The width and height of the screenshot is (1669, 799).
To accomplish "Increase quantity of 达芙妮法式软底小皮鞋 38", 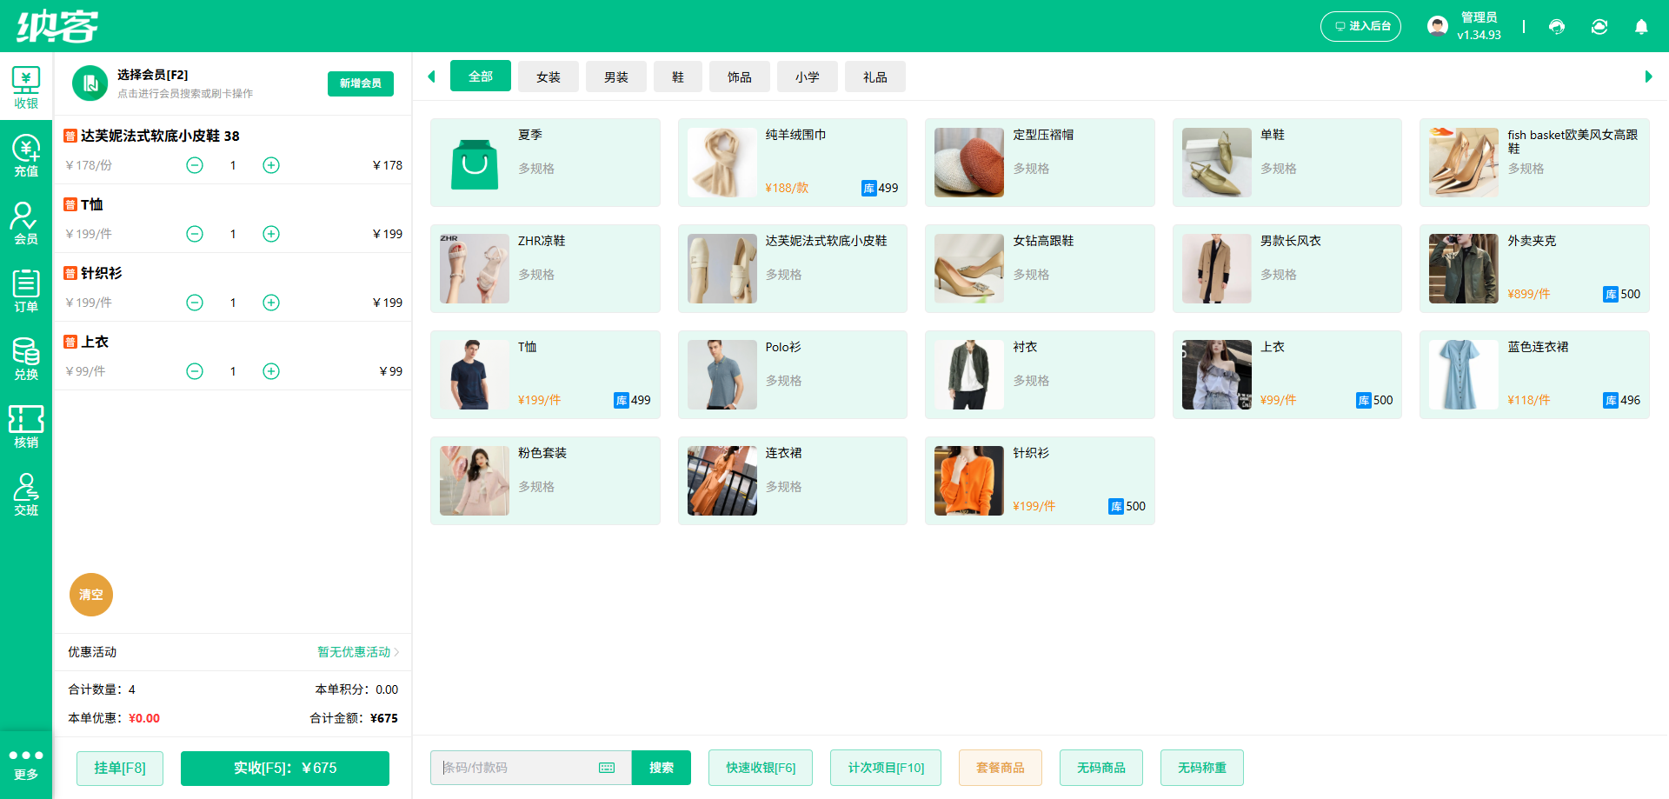I will (271, 165).
